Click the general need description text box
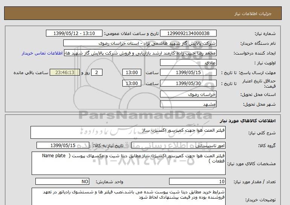Image resolution: width=290 pixels, height=205 pixels. pyautogui.click(x=128, y=132)
